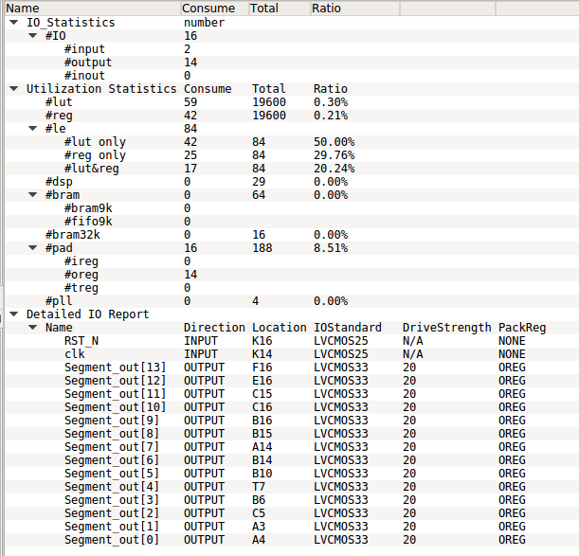Viewport: 579px width, 556px height.
Task: Select the #oreg row
Action: pos(292,275)
